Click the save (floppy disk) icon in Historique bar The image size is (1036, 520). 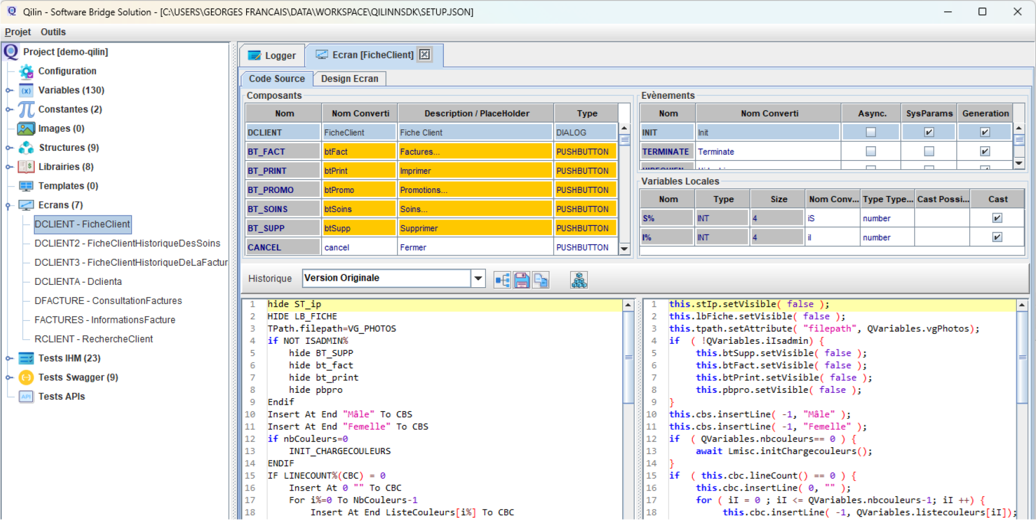(x=522, y=280)
